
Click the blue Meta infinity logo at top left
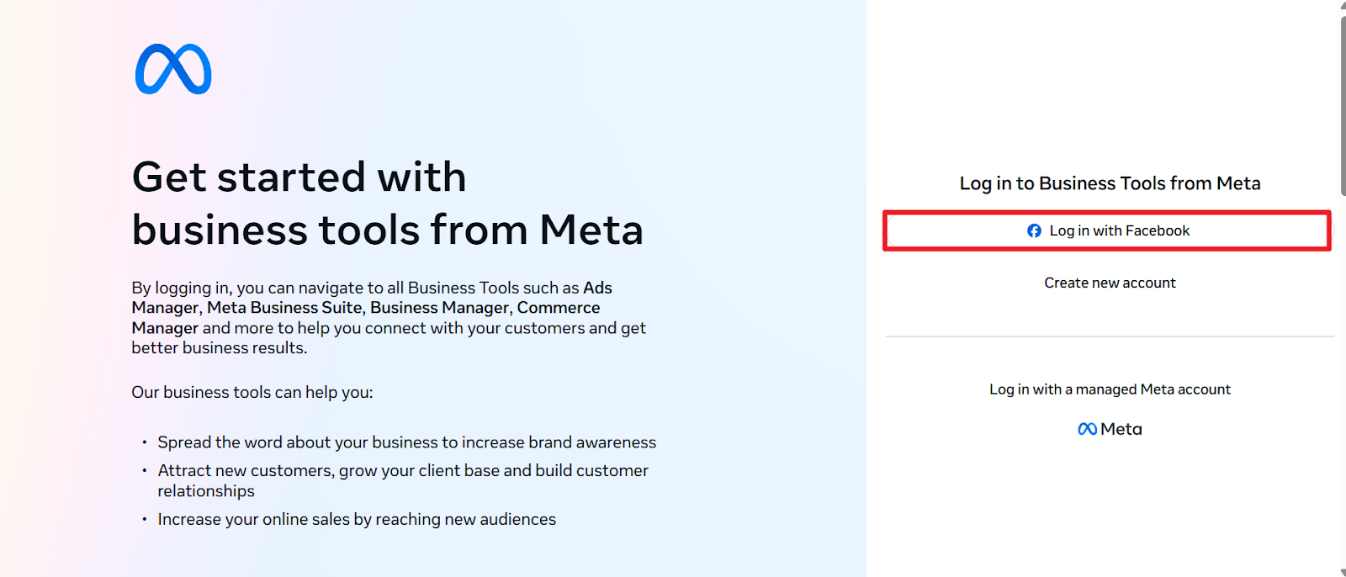pos(173,69)
